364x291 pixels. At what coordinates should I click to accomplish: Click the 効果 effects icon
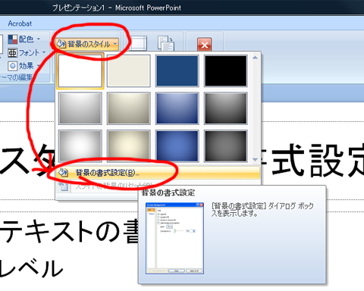click(13, 66)
